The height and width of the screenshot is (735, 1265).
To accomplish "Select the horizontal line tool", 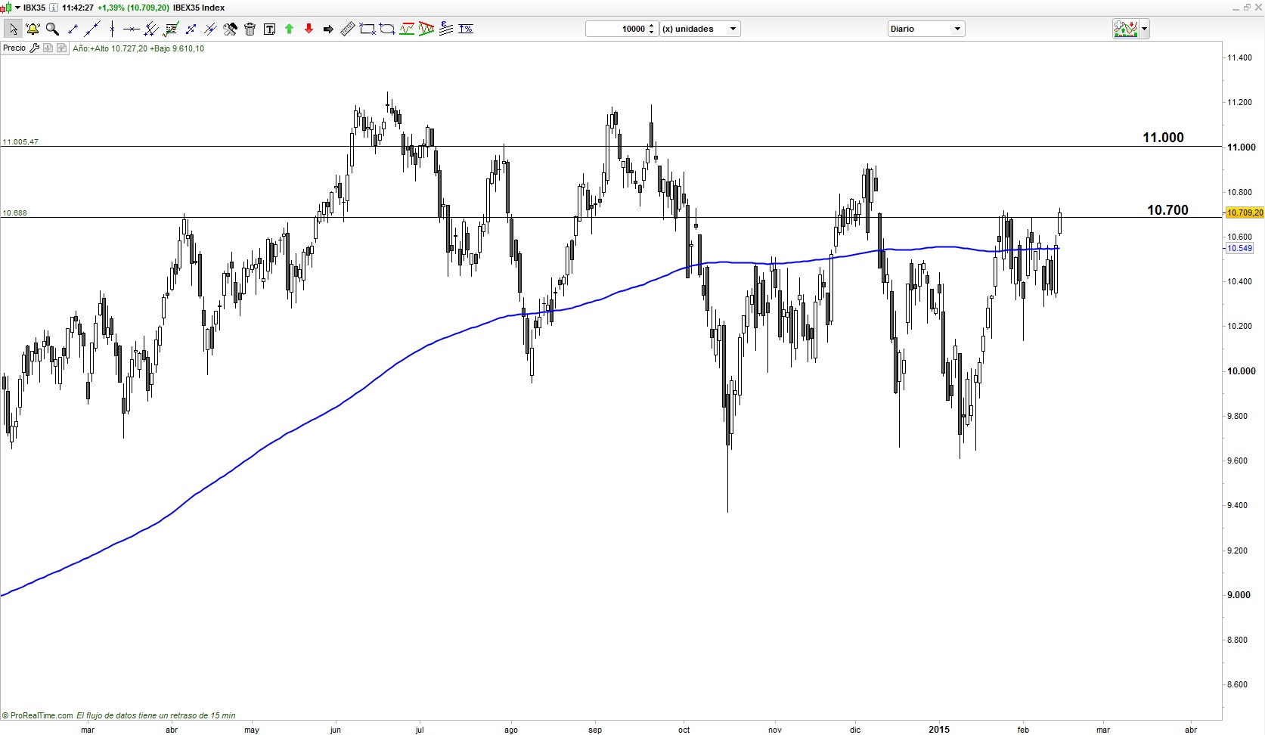I will point(132,29).
